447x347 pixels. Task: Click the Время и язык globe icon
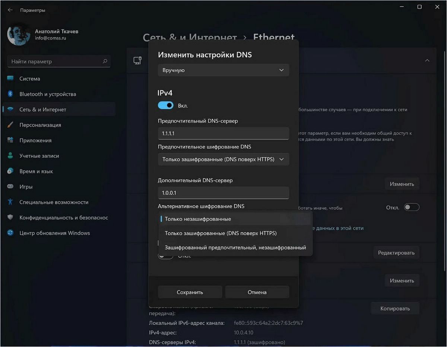[x=10, y=171]
